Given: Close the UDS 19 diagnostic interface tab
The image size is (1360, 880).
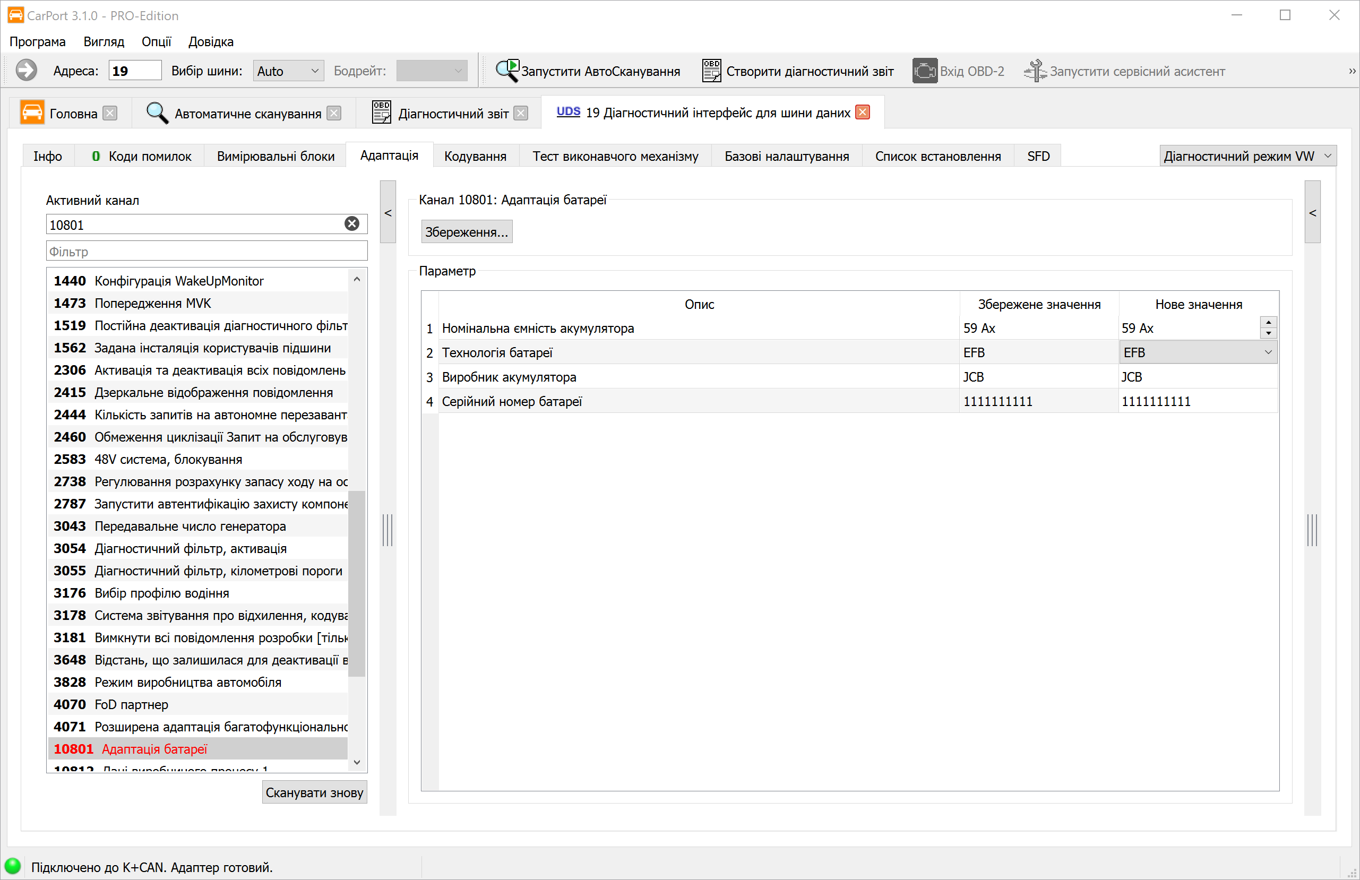Looking at the screenshot, I should (862, 113).
